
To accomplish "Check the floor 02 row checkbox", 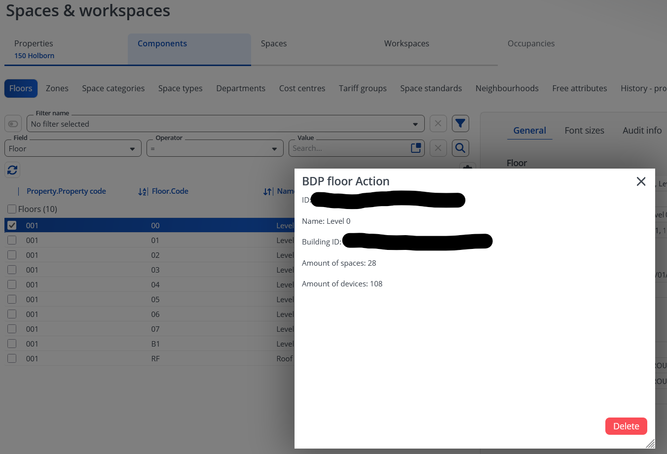I will point(12,255).
